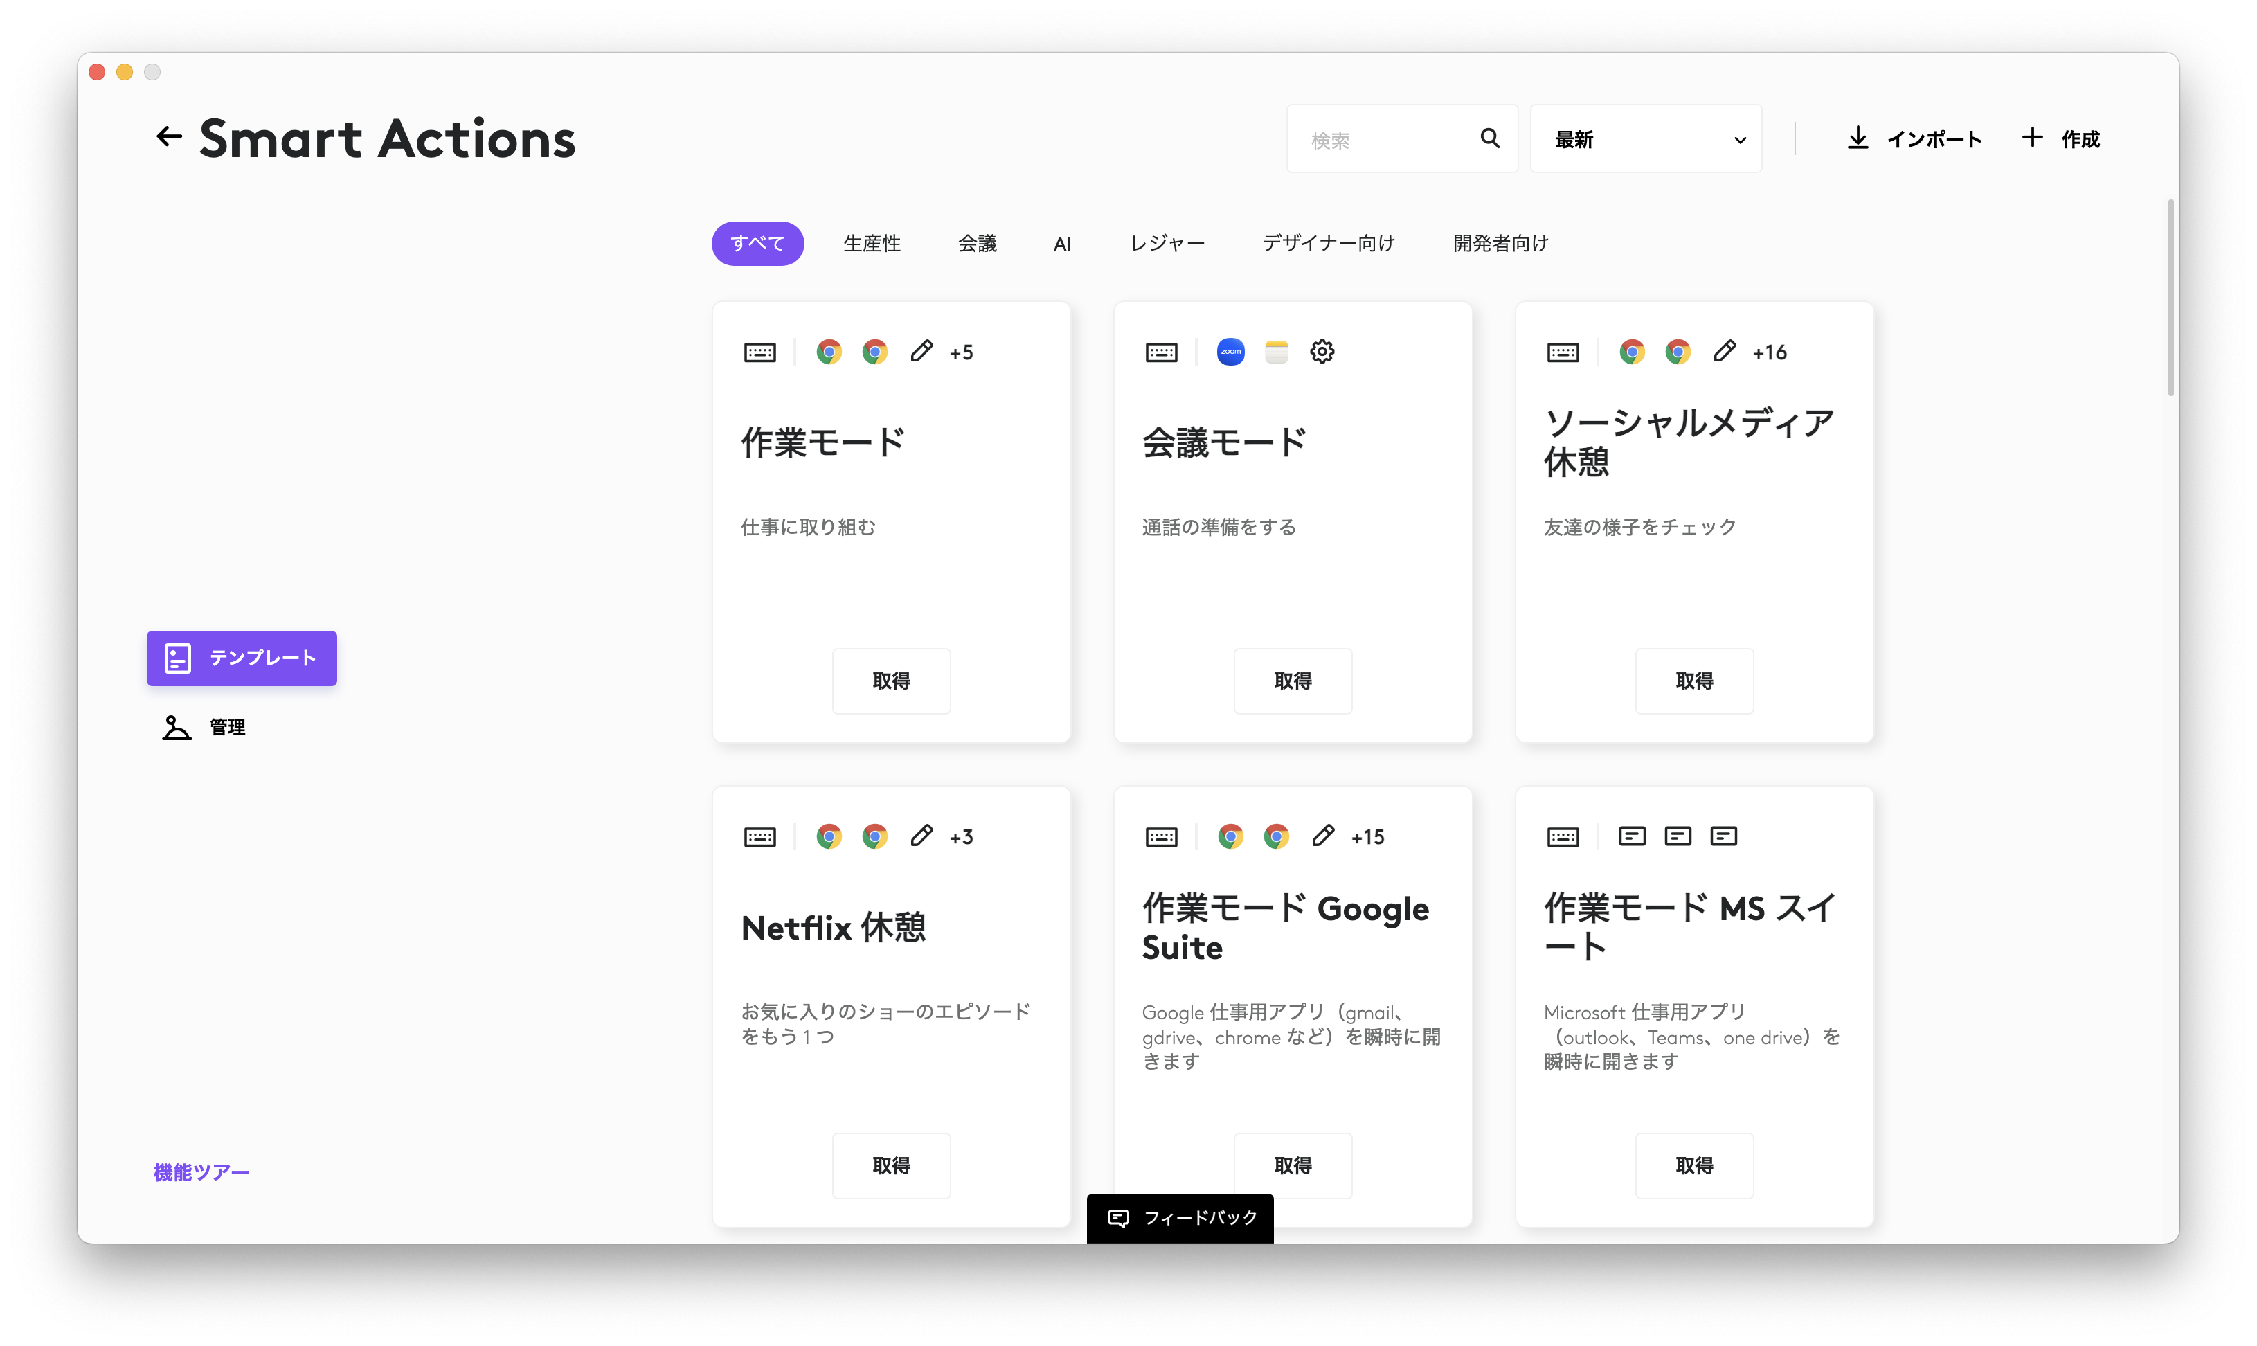
Task: Click the plus icon for 作成
Action: [x=2032, y=137]
